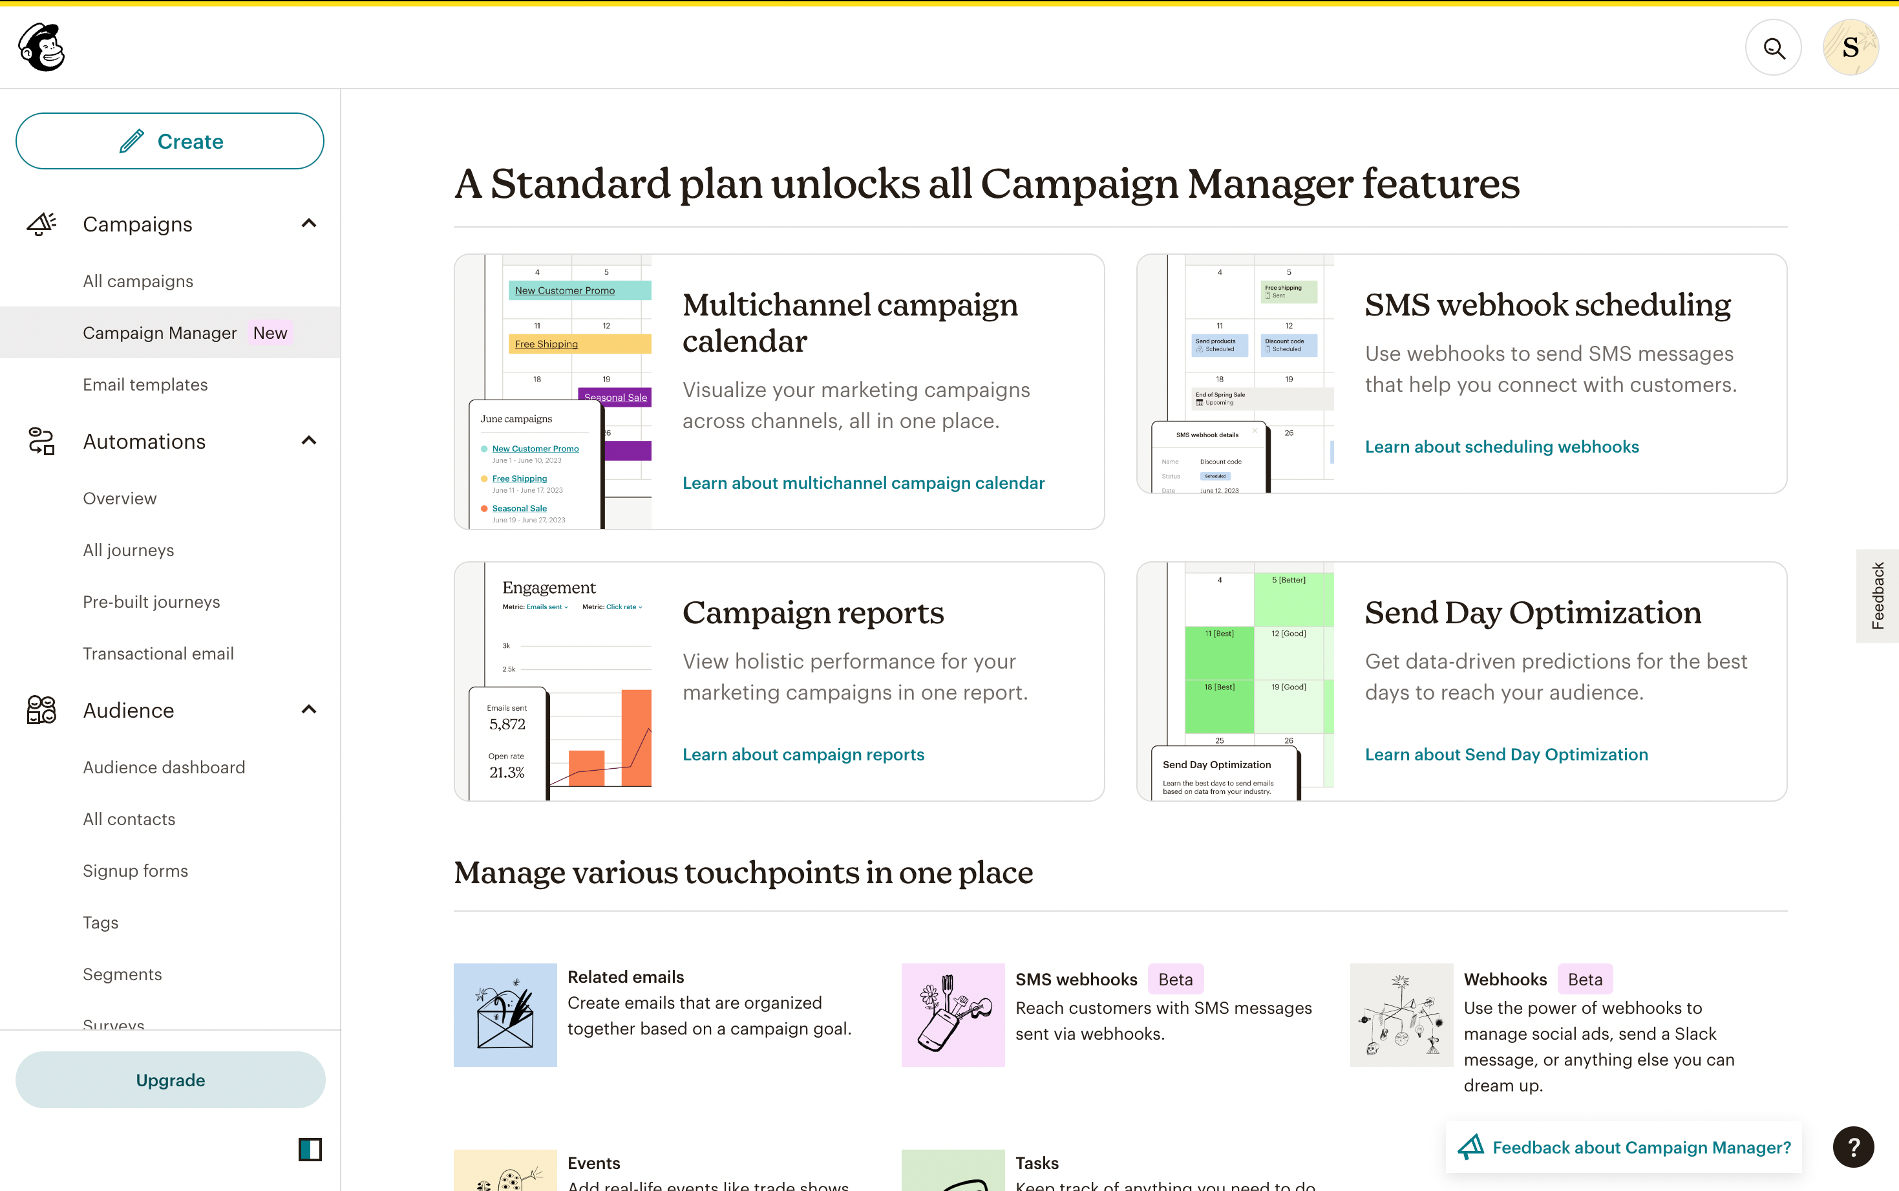Toggle the sidebar collapse icon
1899x1191 pixels.
click(310, 1149)
